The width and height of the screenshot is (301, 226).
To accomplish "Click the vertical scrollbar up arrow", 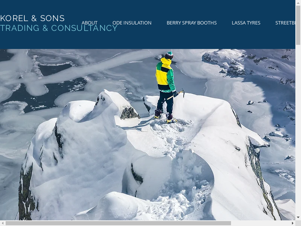I will (298, 3).
